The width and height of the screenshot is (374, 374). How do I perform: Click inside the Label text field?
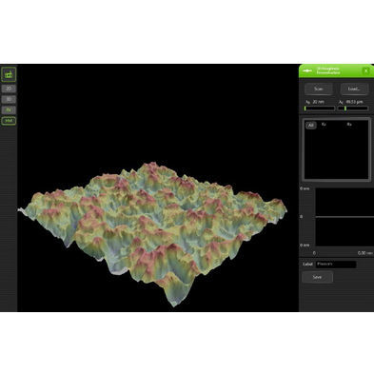(336, 264)
